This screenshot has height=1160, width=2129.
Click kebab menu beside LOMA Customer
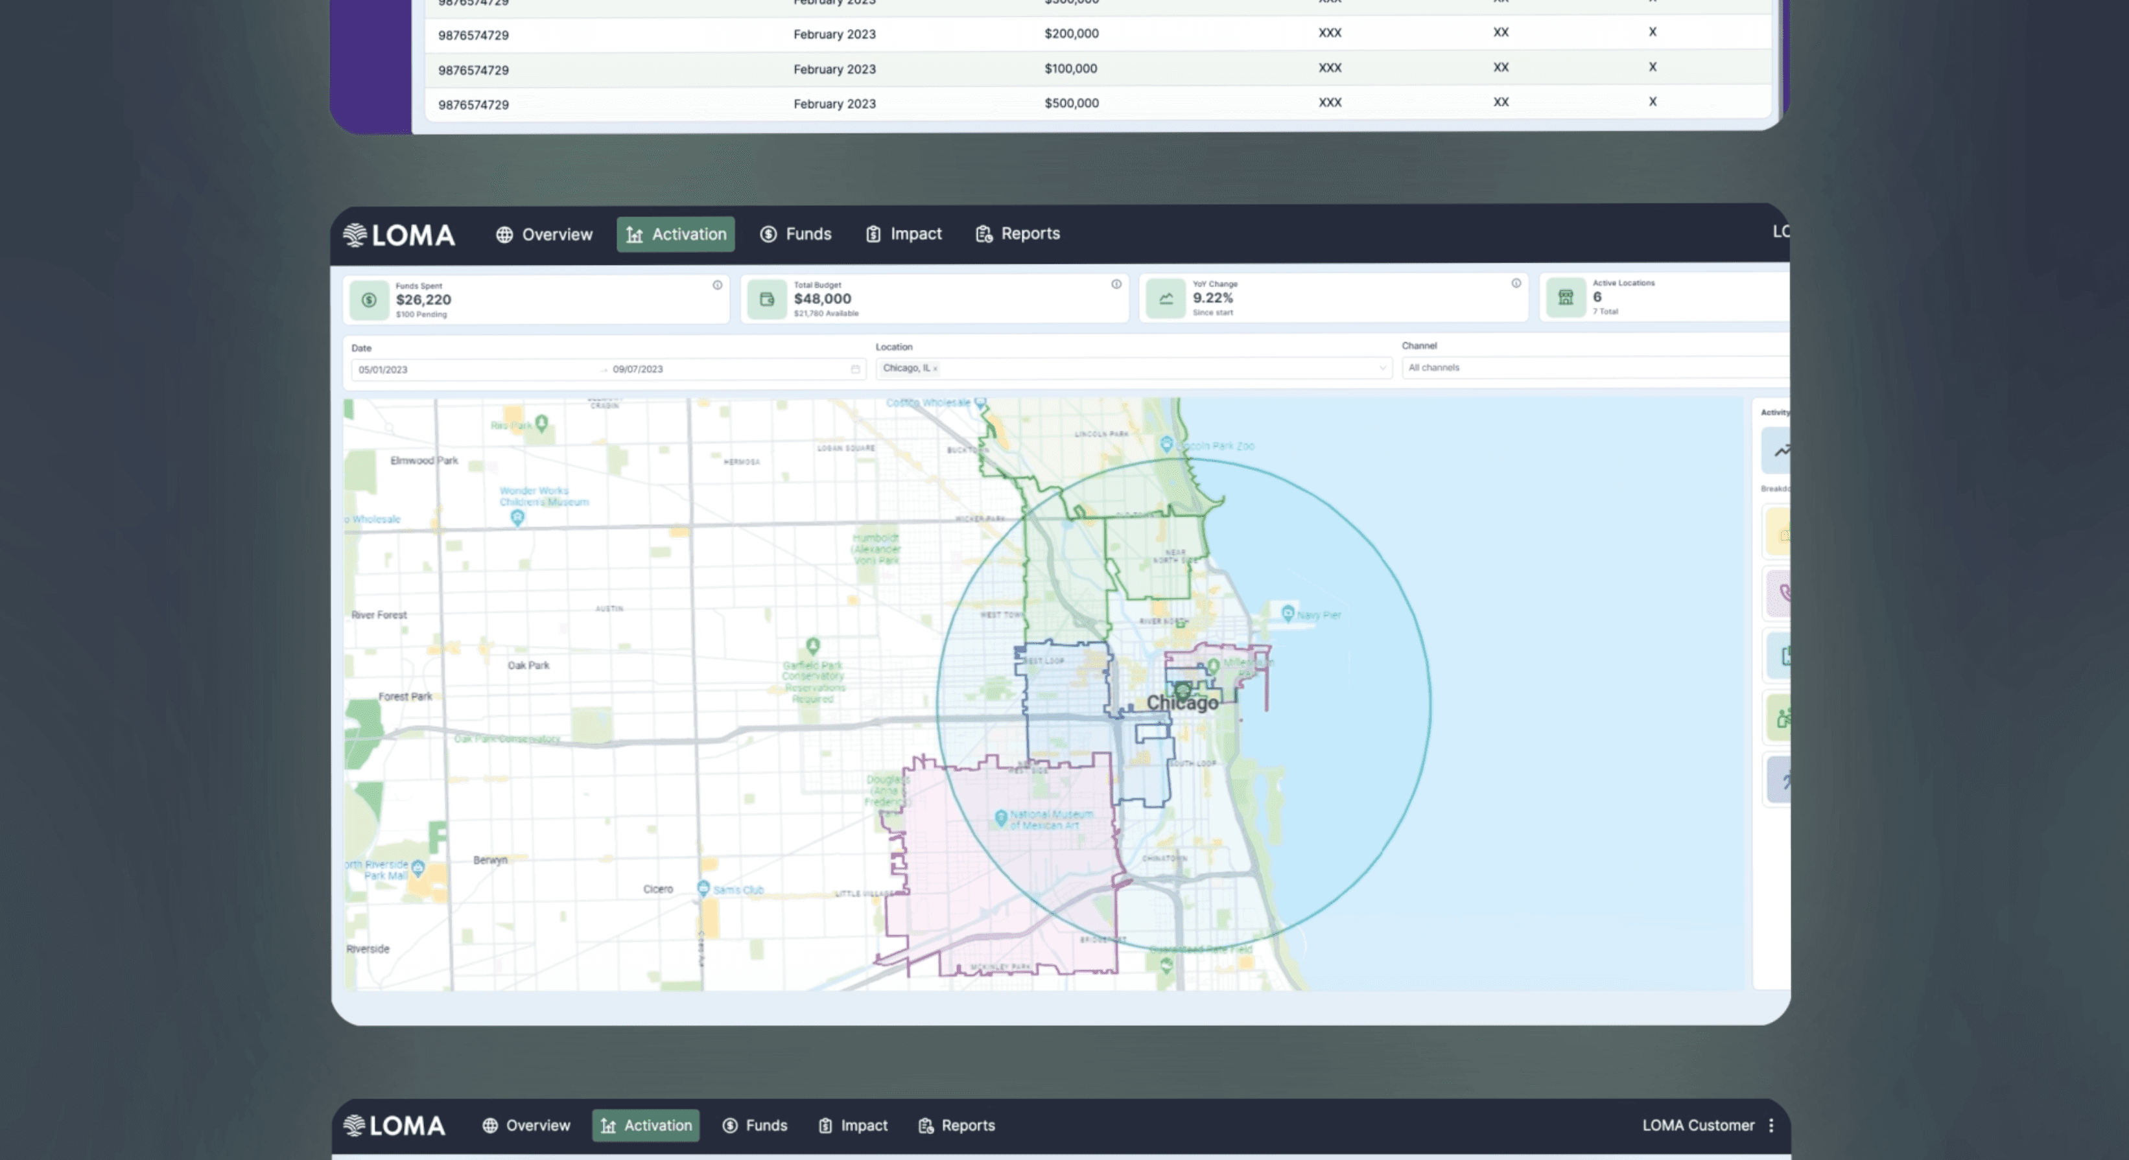(1770, 1125)
